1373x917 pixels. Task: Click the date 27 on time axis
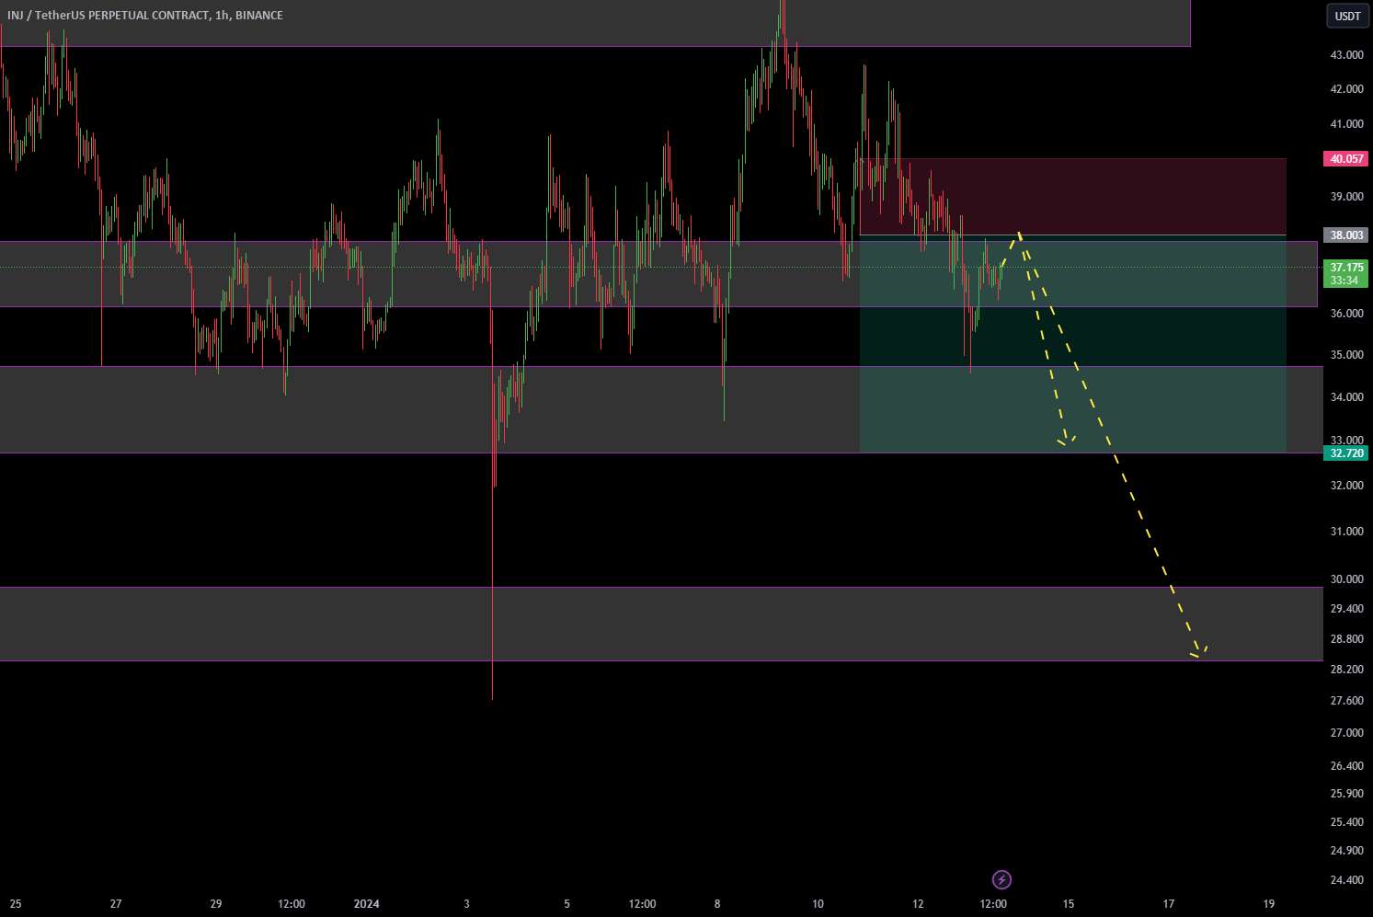pos(116,904)
